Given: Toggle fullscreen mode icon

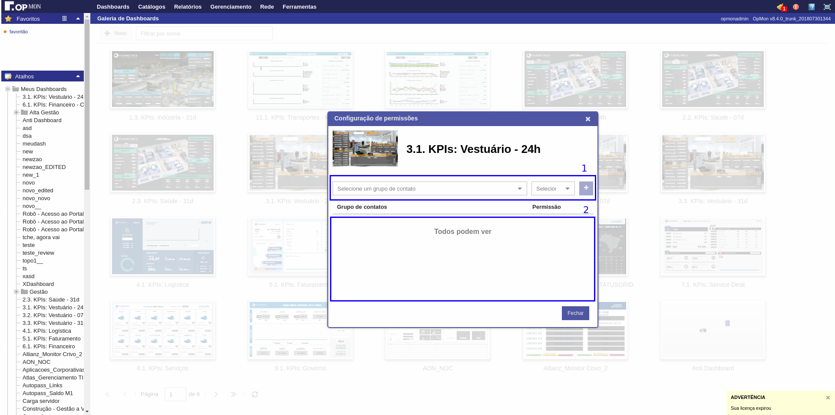Looking at the screenshot, I should pyautogui.click(x=827, y=7).
